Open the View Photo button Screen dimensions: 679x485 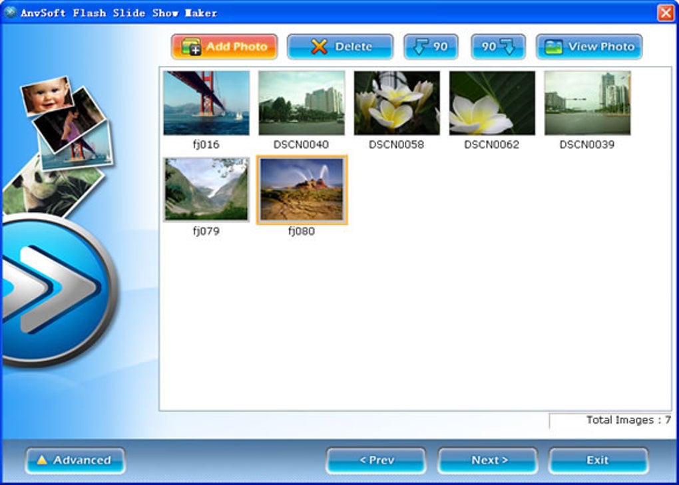click(589, 47)
